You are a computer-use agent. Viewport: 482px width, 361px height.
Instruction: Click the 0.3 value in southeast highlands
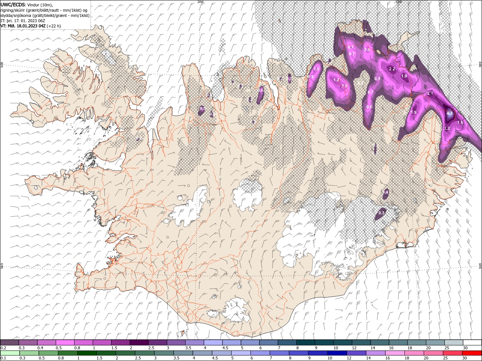pos(381,213)
